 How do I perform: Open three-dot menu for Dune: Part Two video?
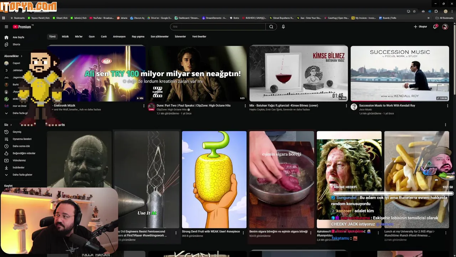(245, 106)
